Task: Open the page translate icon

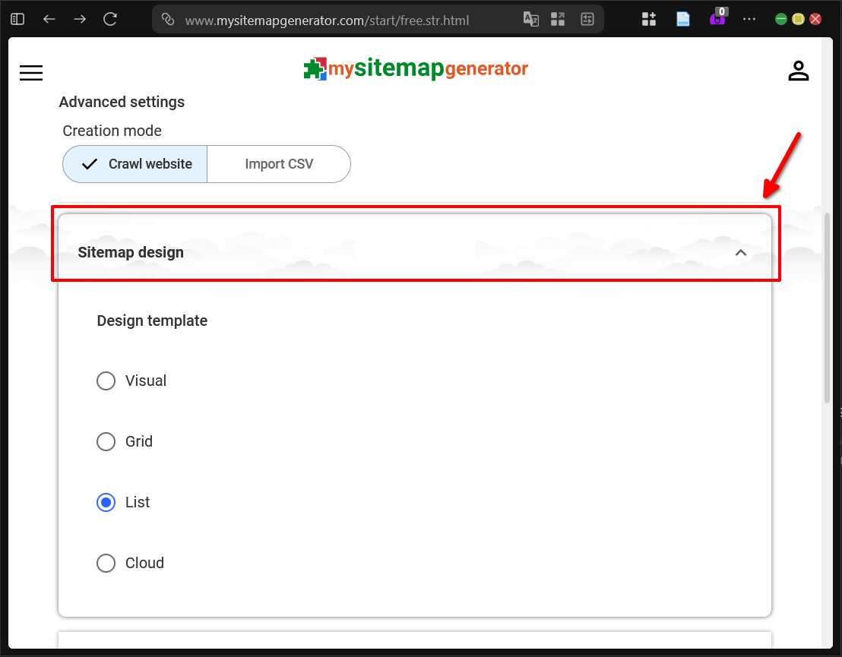Action: (531, 18)
